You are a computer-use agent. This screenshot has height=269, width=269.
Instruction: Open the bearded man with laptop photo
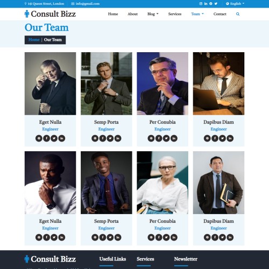(218, 83)
